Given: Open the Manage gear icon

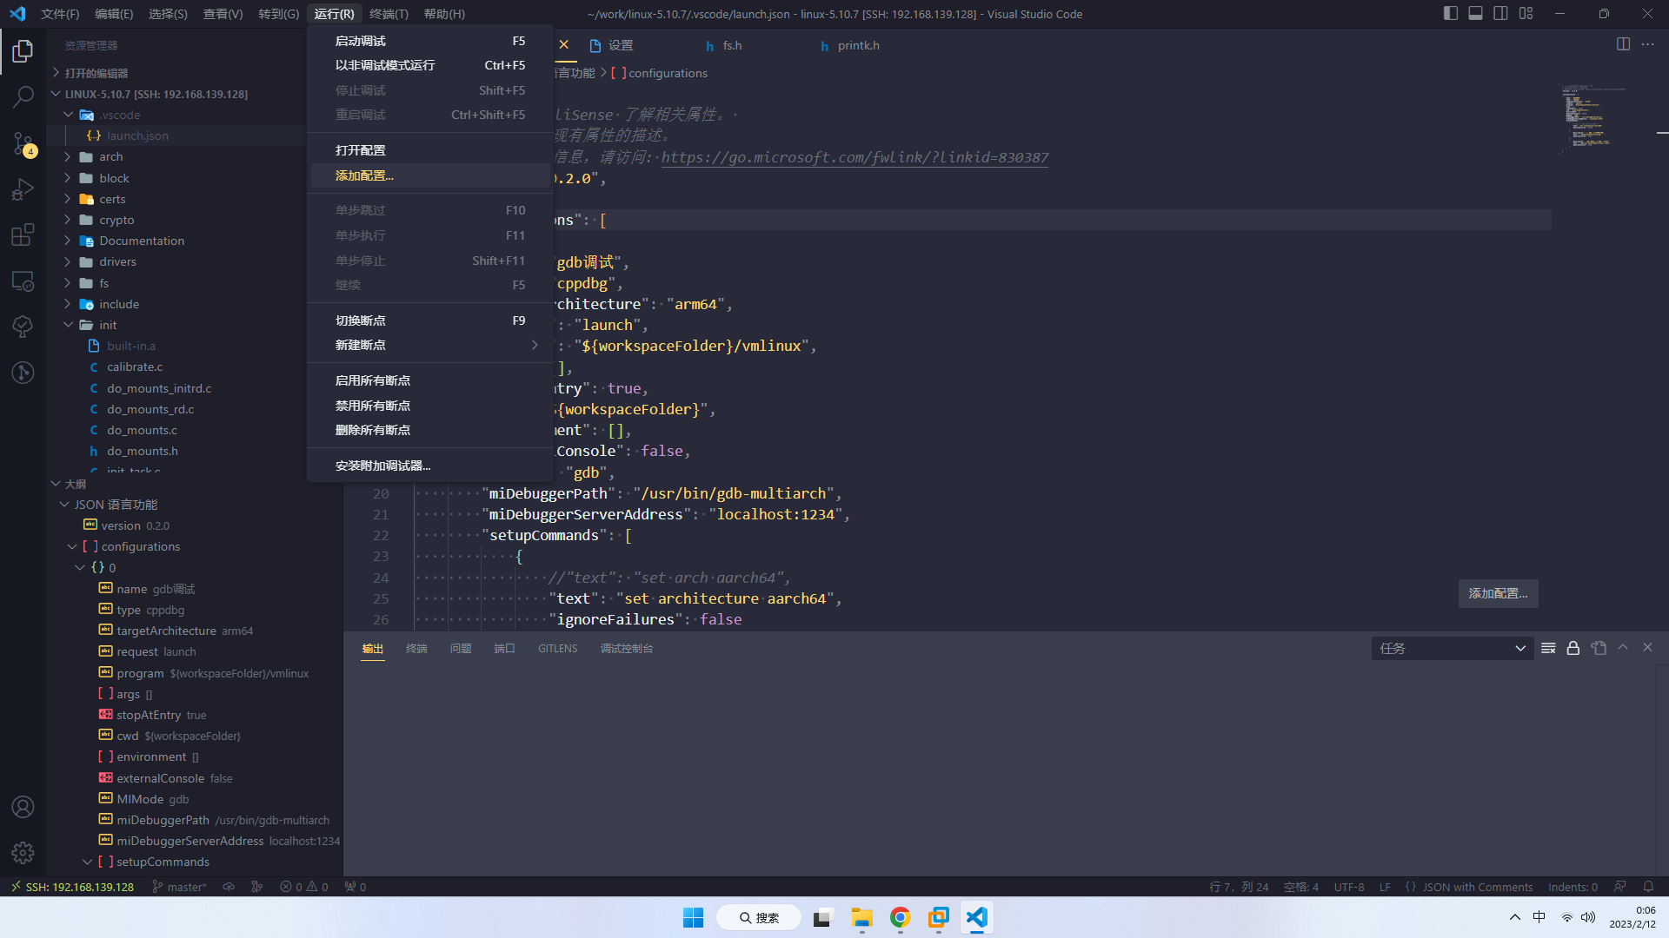Looking at the screenshot, I should tap(23, 853).
